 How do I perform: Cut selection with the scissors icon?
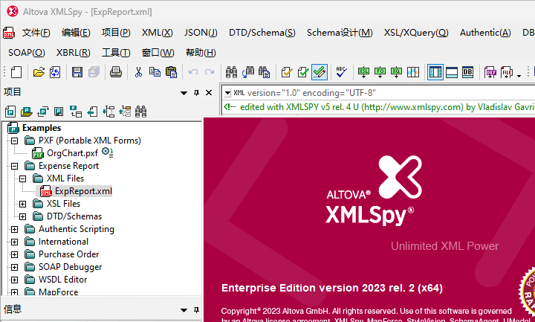tap(138, 72)
